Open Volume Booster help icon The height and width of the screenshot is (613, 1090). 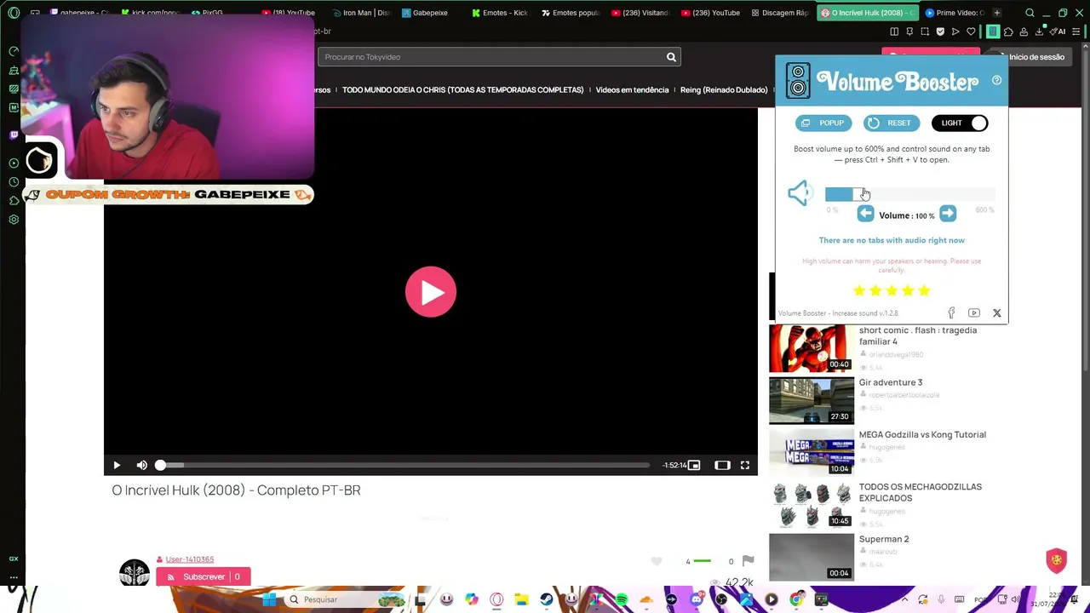point(996,81)
